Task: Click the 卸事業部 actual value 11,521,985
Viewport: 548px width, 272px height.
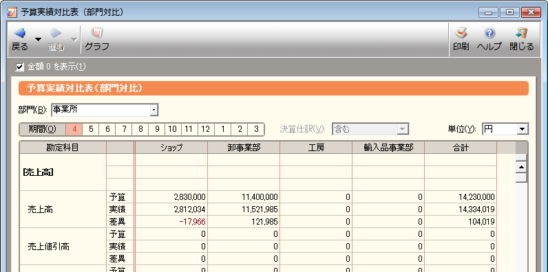Action: [x=260, y=209]
